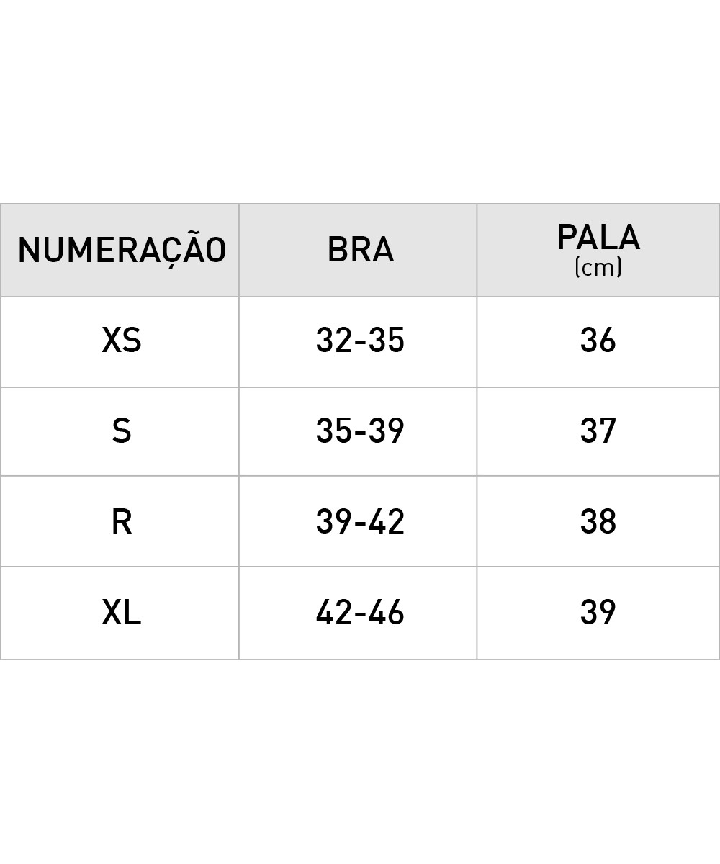Click the 39-42 bra range
Viewport: 720px width, 864px height.
360,521
